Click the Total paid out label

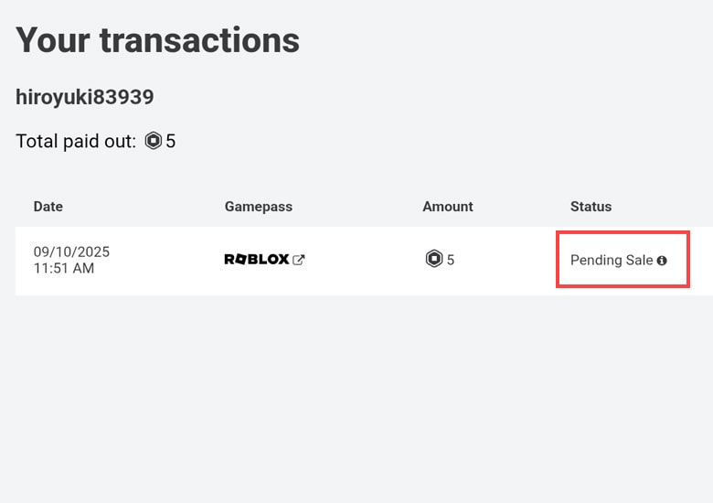(76, 142)
